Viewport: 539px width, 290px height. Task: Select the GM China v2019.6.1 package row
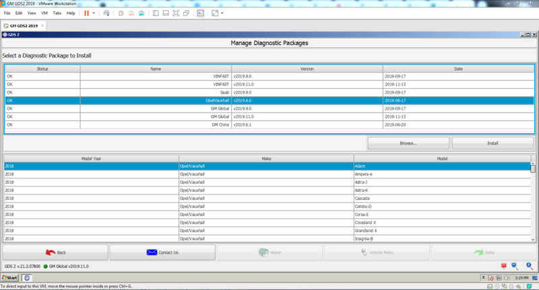coord(269,124)
